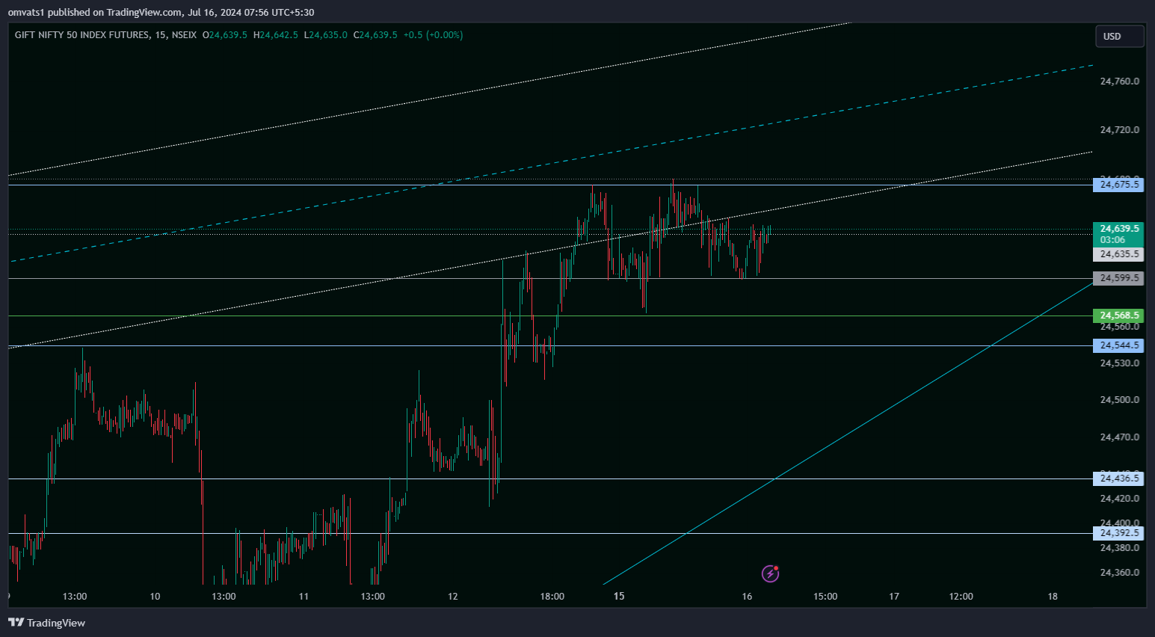Image resolution: width=1155 pixels, height=637 pixels.
Task: Select the 24,675.5 price label
Action: pyautogui.click(x=1118, y=185)
